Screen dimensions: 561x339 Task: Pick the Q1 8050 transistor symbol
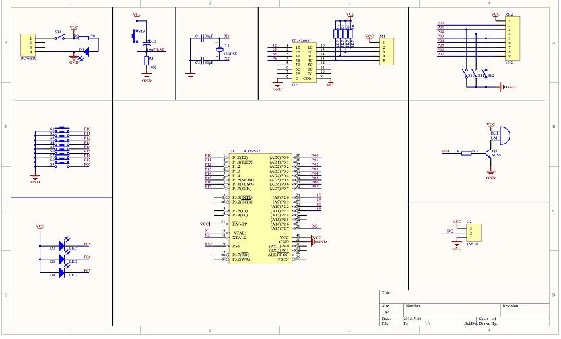pyautogui.click(x=492, y=152)
